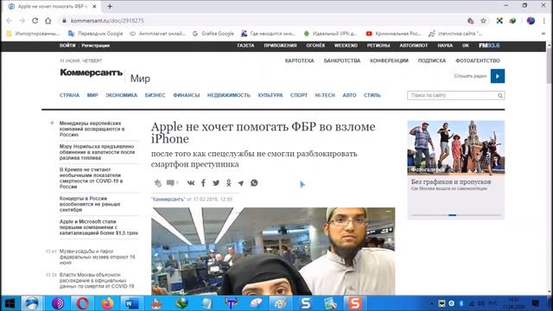Open Windows Start menu
The image size is (553, 311).
coord(10,303)
